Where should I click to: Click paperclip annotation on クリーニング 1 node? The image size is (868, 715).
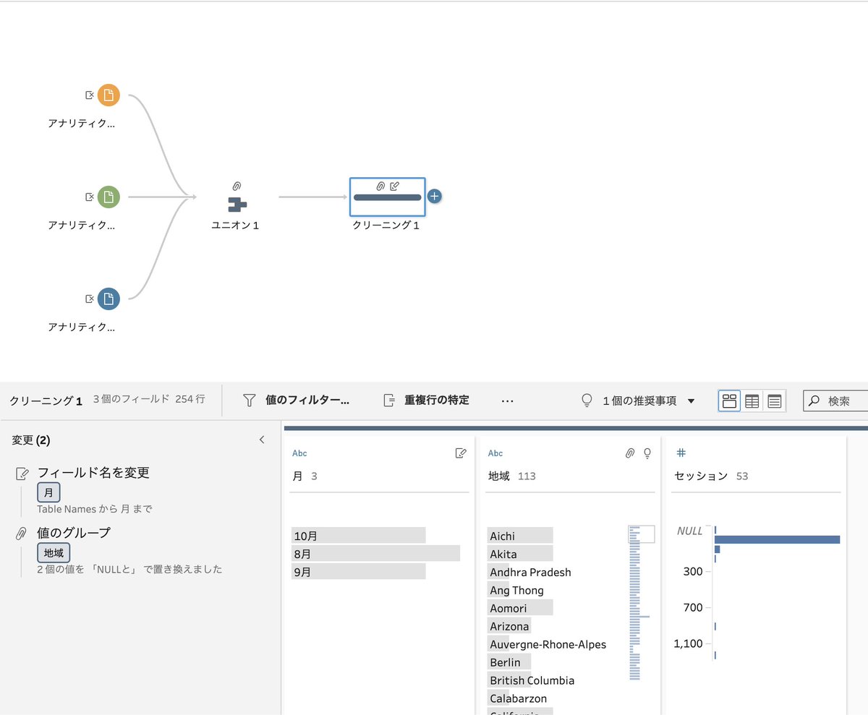[380, 186]
